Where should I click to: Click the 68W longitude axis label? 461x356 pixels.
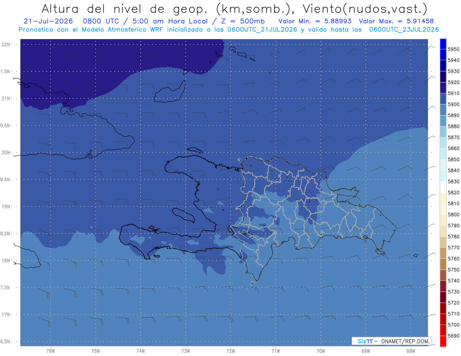tap(410, 351)
